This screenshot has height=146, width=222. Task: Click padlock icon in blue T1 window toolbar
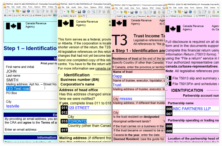point(52,11)
